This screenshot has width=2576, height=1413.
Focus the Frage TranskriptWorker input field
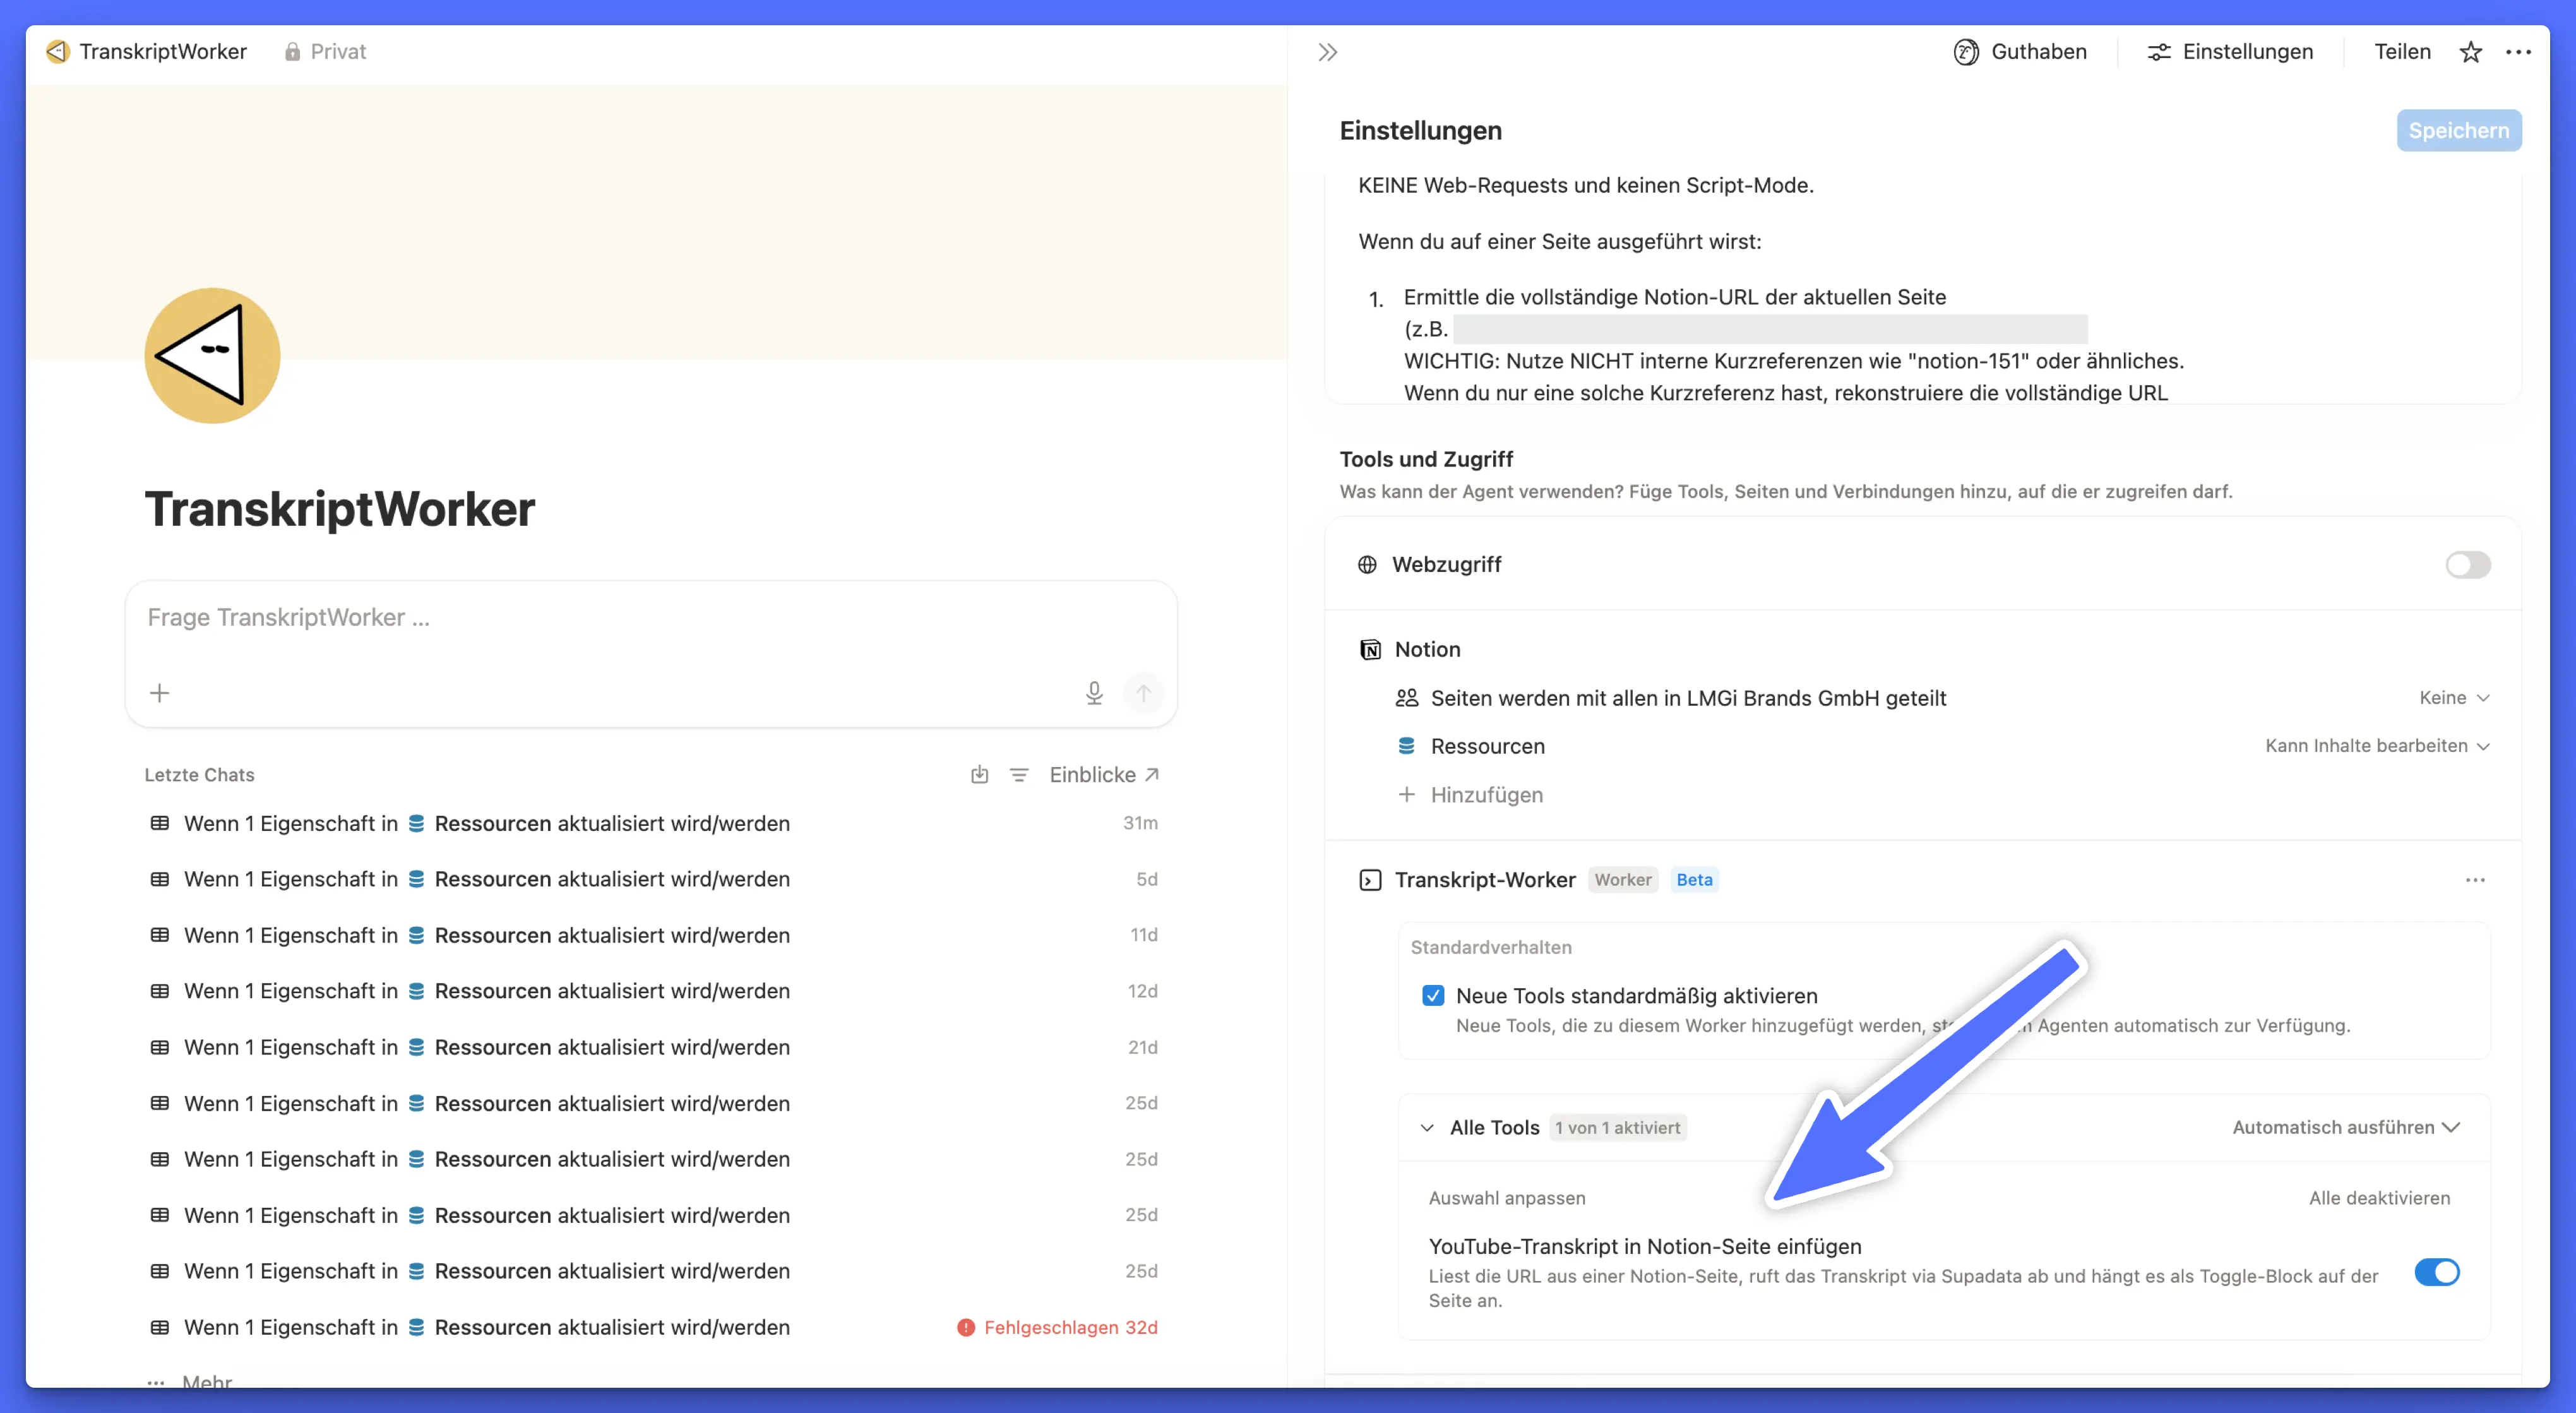pos(650,617)
